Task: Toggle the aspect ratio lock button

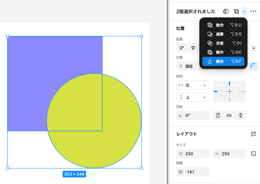Action: pos(254,154)
